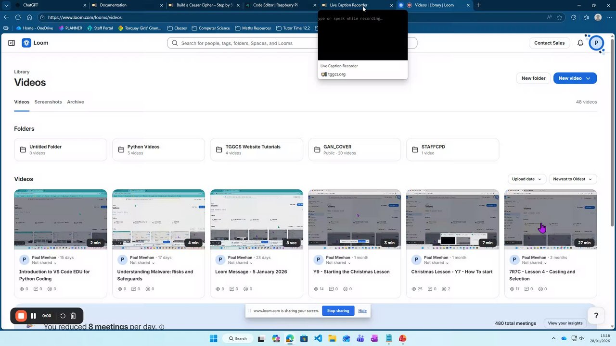
Task: Click the New folder button
Action: click(x=533, y=78)
